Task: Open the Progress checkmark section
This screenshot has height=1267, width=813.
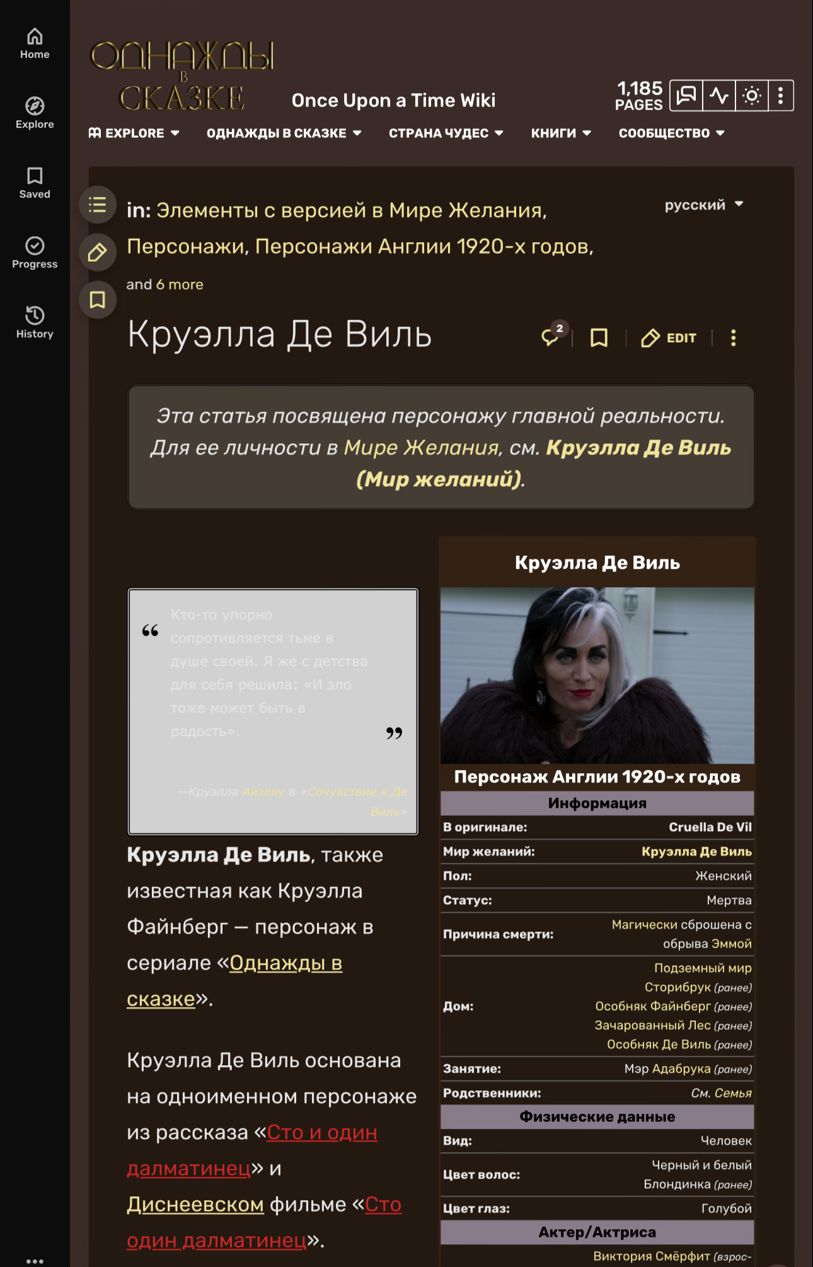Action: tap(35, 254)
